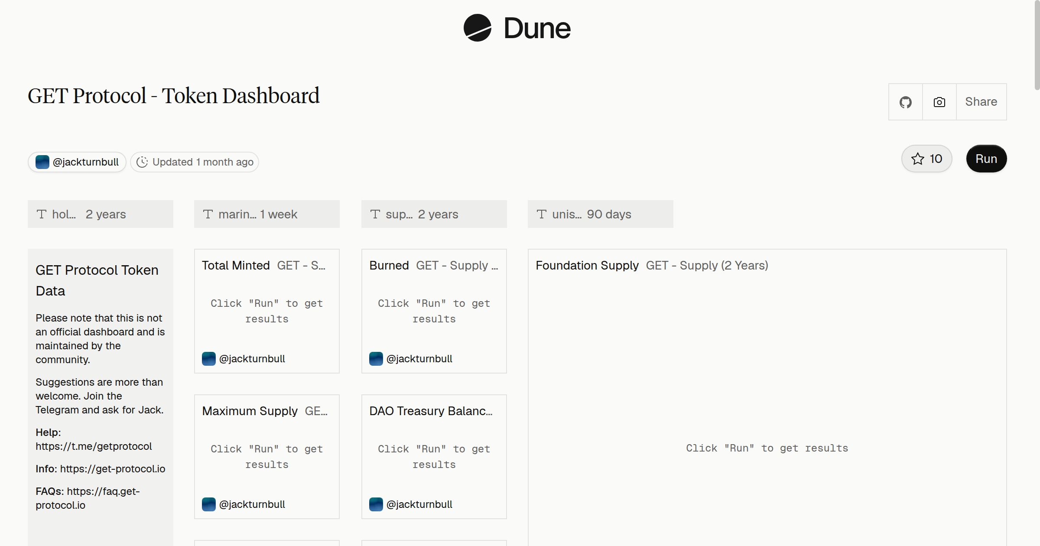Viewport: 1040px width, 546px height.
Task: Click the https://get-protocol.io info link
Action: [x=113, y=469]
